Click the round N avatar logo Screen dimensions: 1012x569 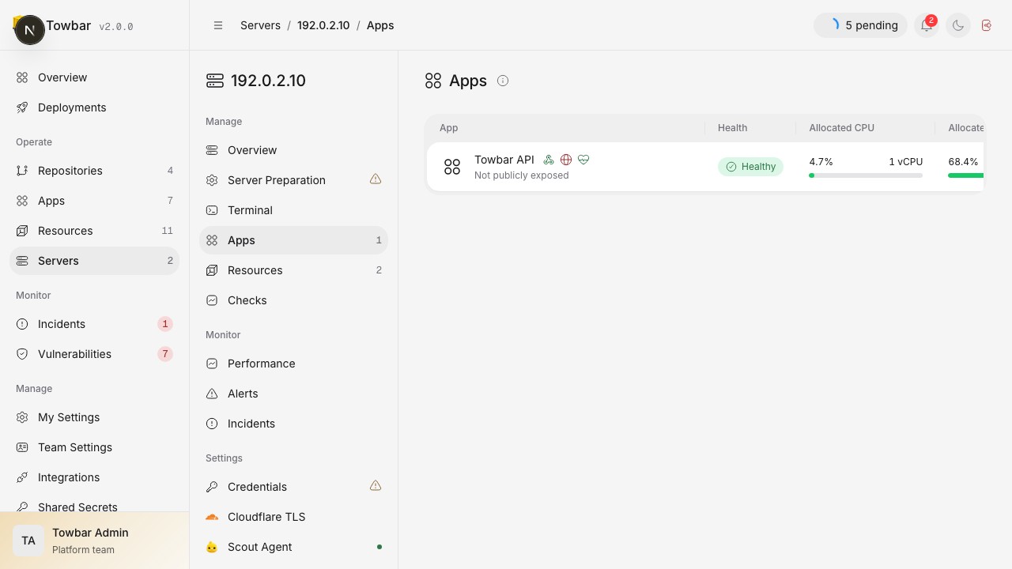coord(30,30)
